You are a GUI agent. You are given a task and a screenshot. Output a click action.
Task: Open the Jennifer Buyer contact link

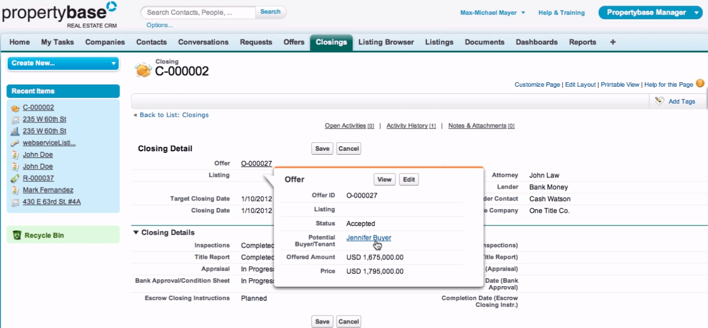pos(368,237)
